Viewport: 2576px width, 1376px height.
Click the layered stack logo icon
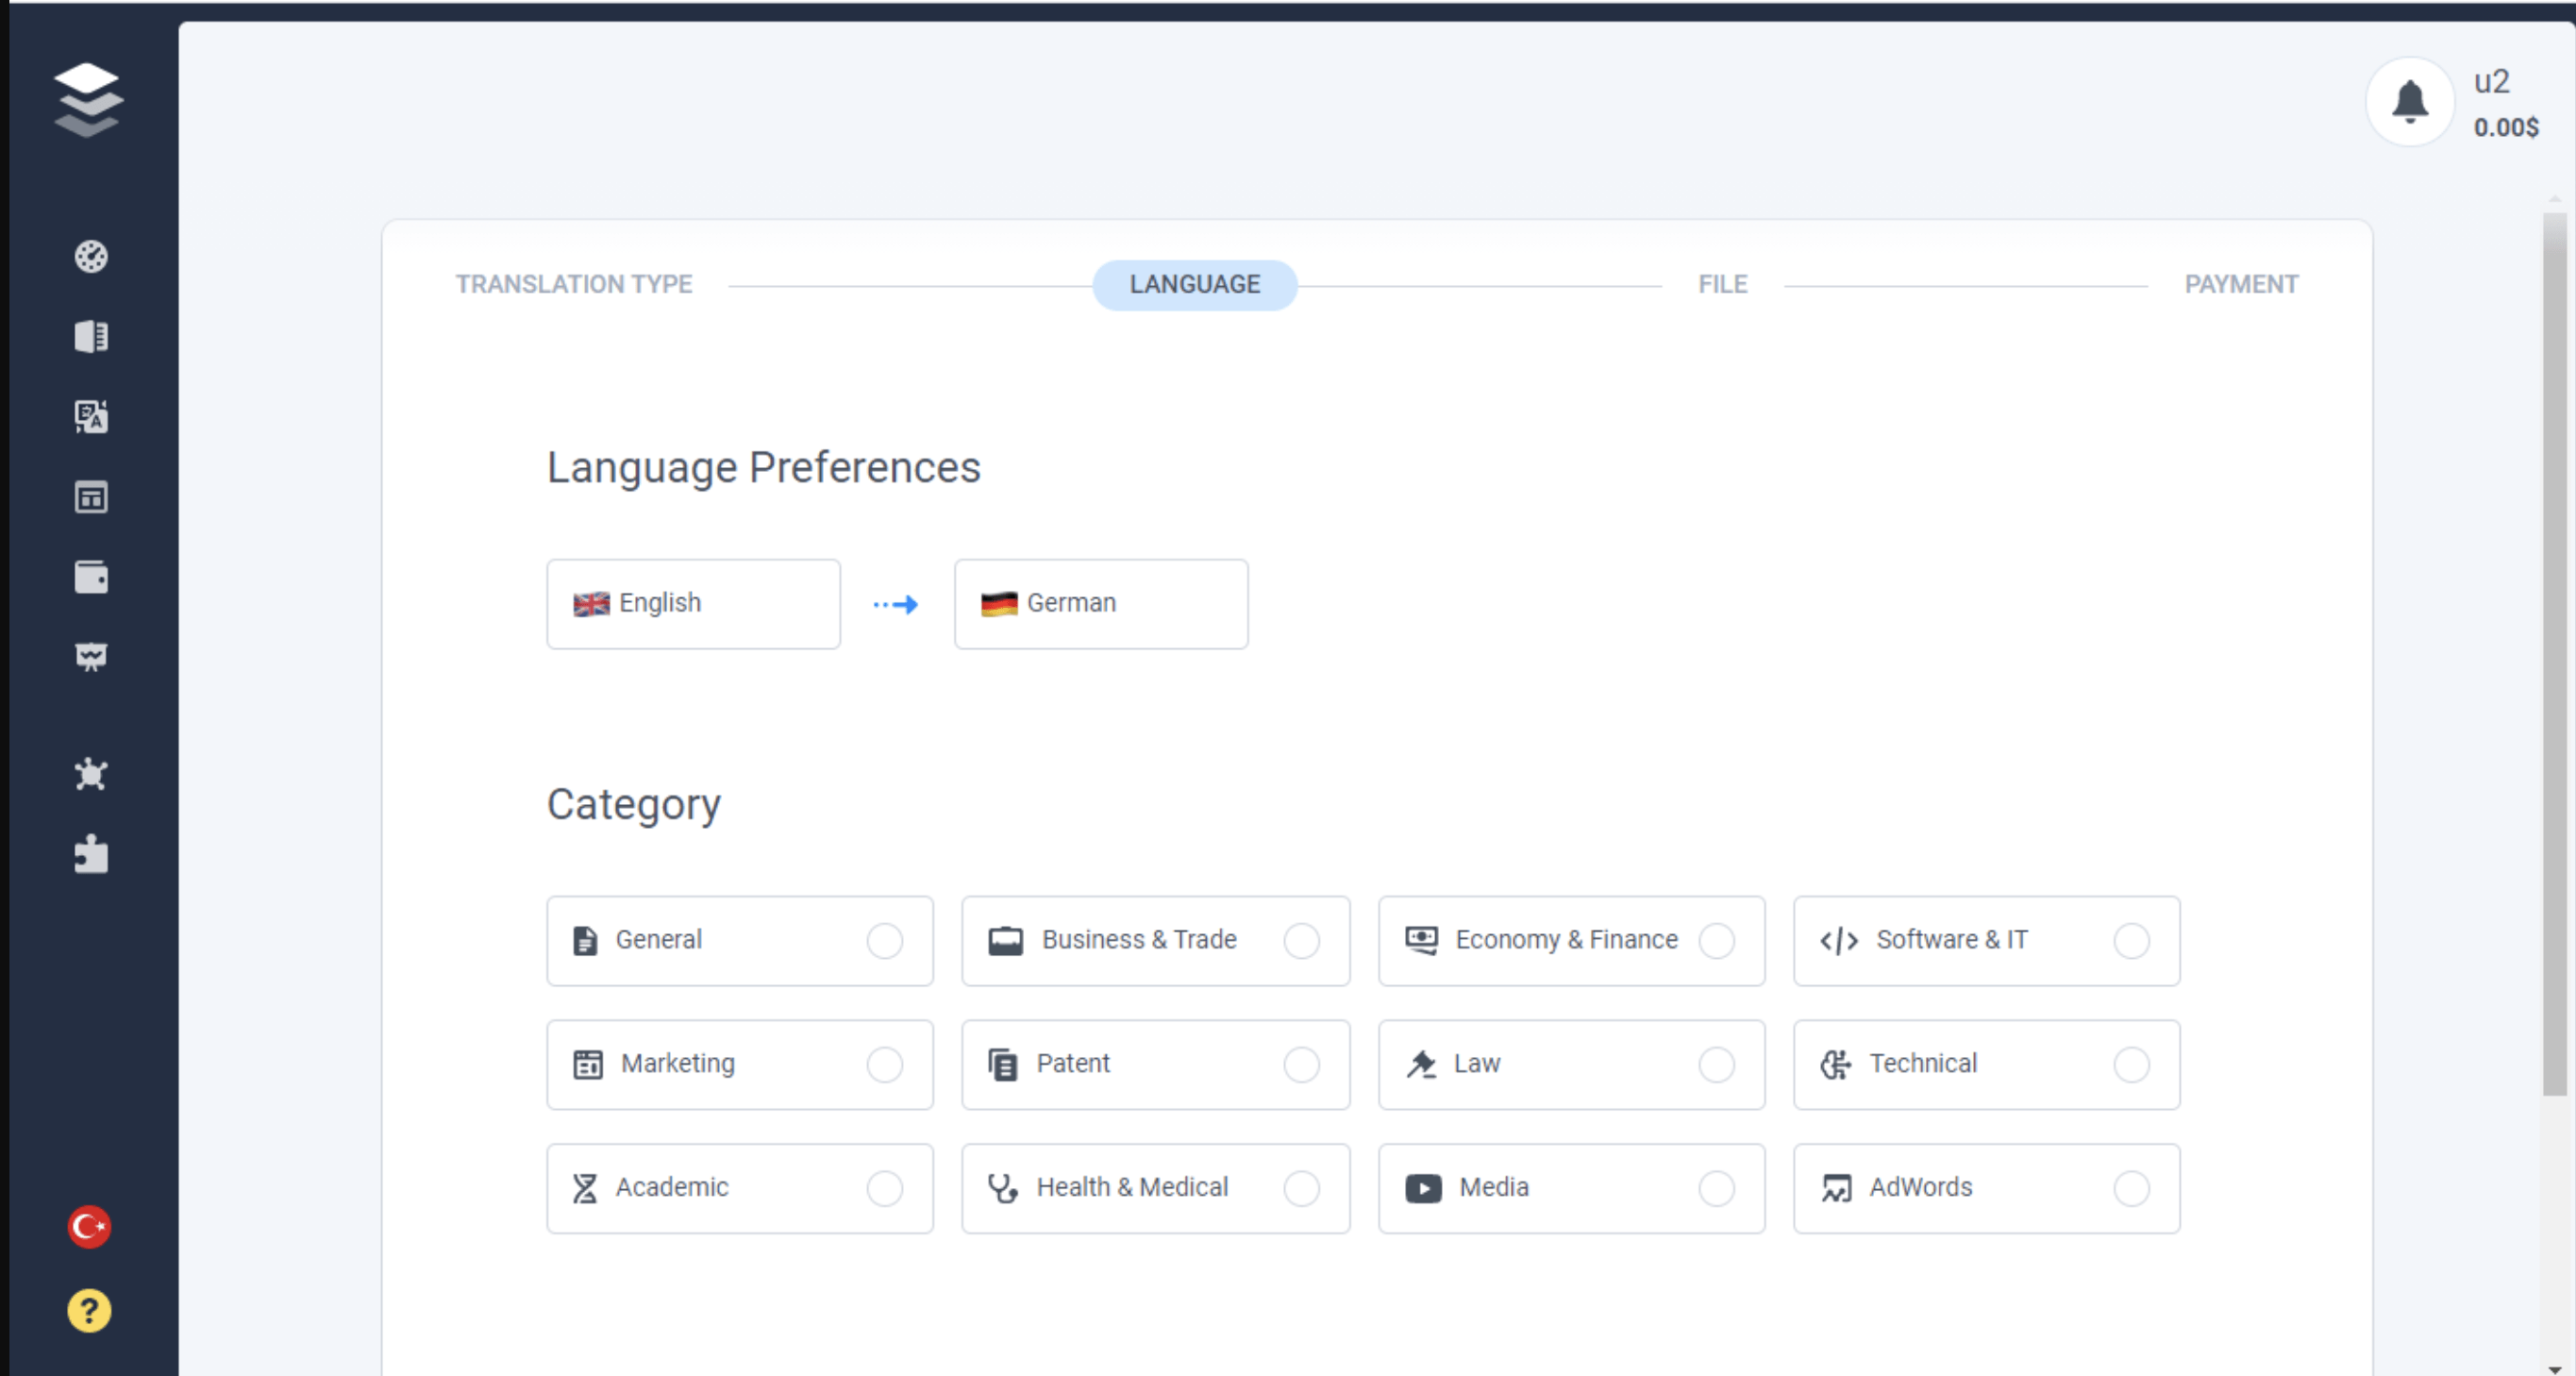point(88,99)
